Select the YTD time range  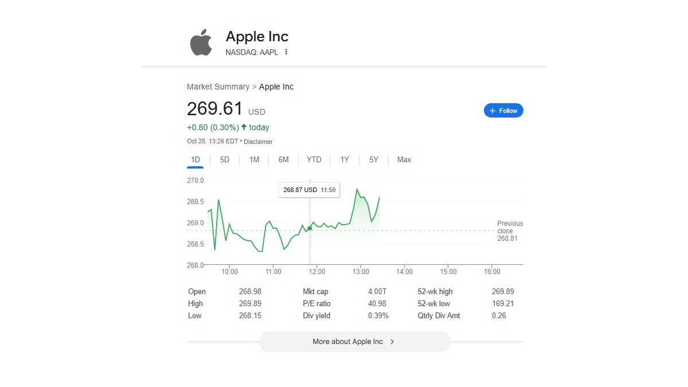tap(314, 159)
